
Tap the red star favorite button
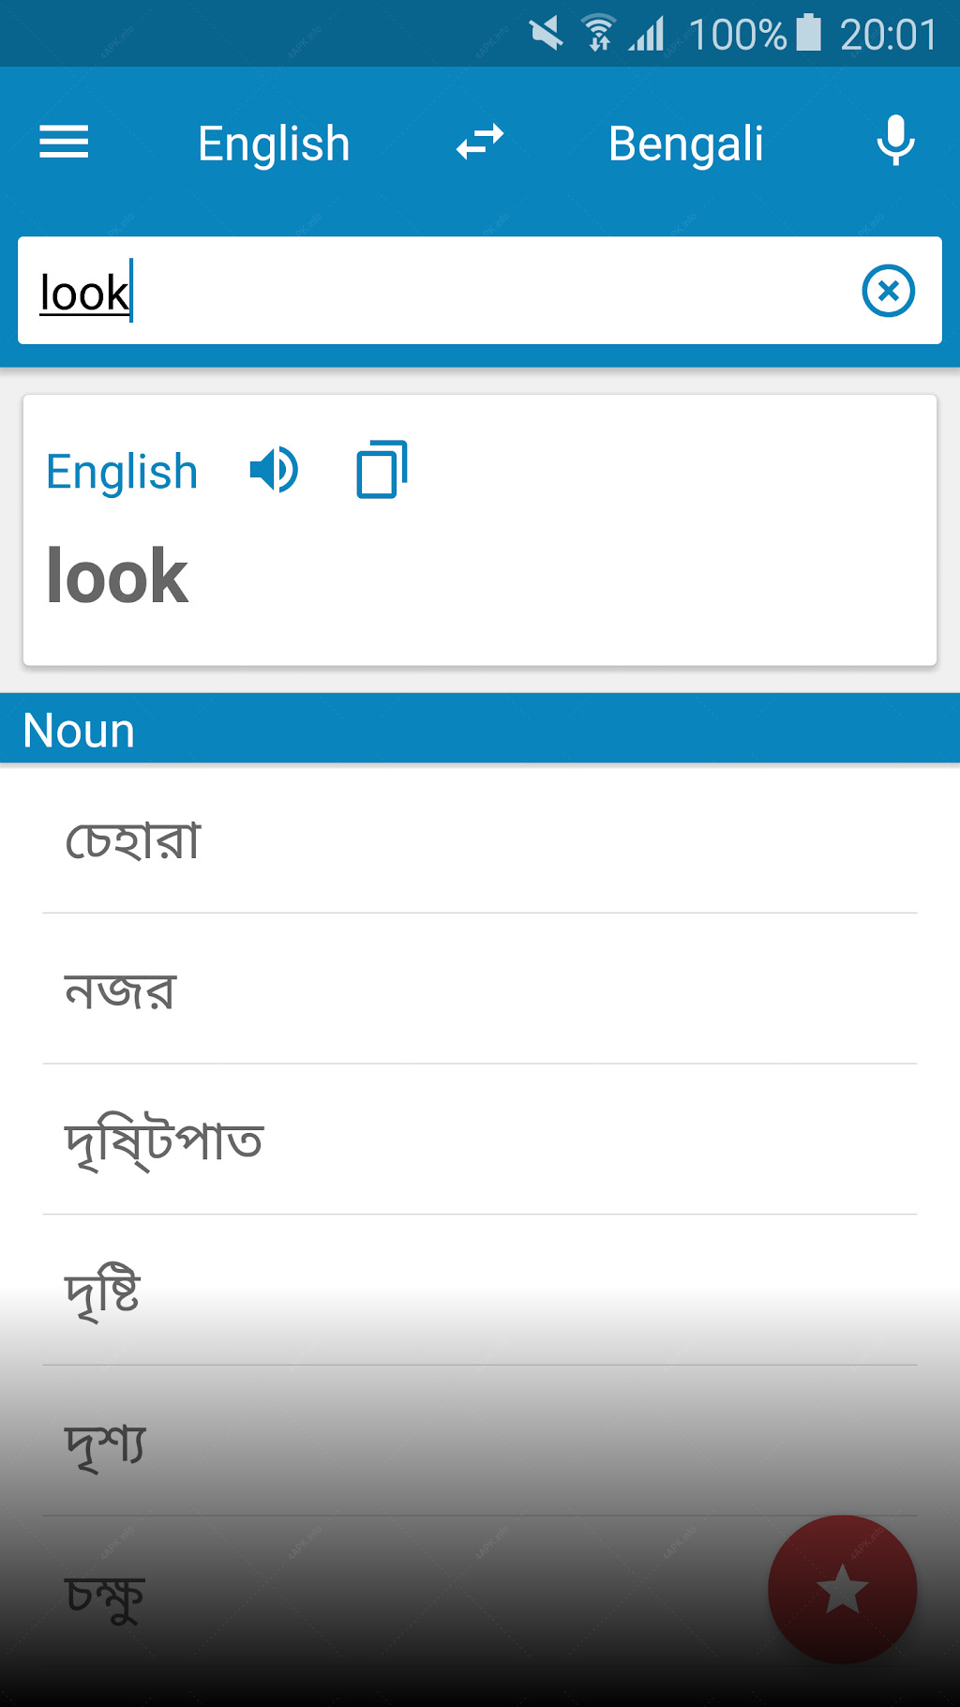click(842, 1590)
